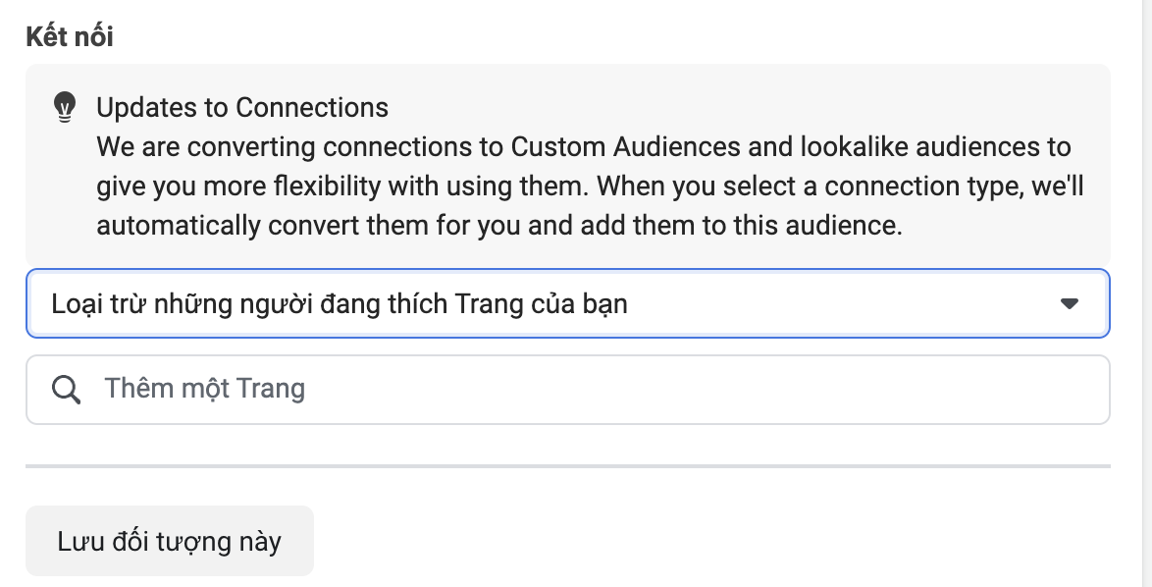Click the magnifier icon in page search

(x=66, y=390)
